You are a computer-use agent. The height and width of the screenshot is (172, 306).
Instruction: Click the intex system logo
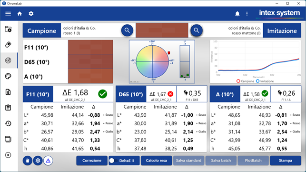(279, 13)
